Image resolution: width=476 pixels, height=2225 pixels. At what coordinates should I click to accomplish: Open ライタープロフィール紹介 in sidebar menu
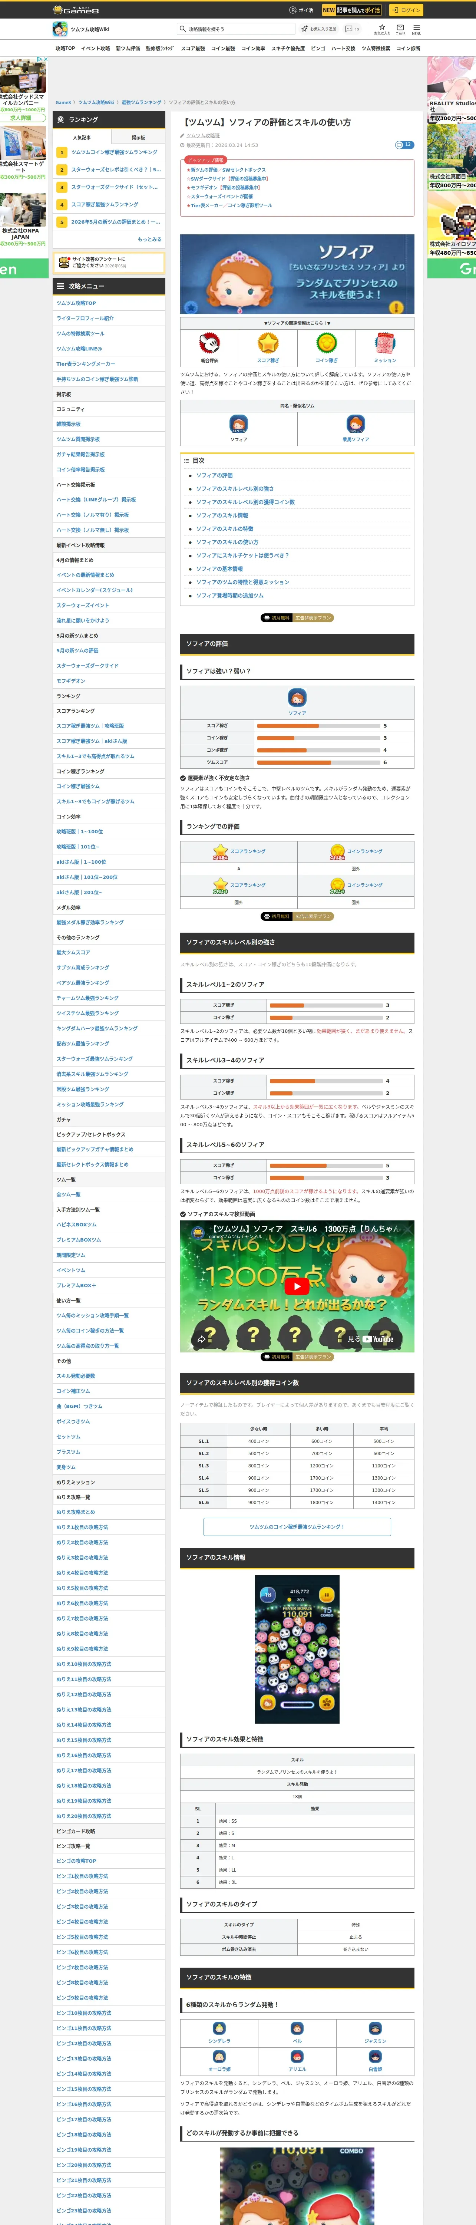click(x=85, y=318)
